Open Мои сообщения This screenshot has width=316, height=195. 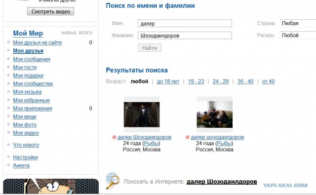tap(32, 59)
